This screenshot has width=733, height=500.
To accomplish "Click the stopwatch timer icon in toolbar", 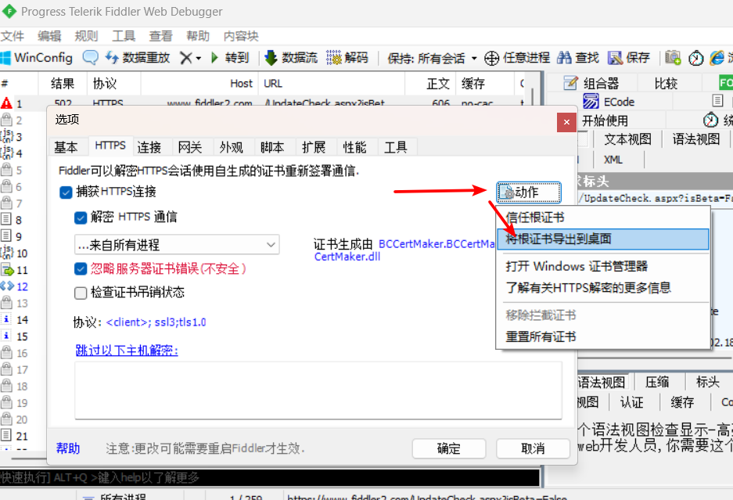I will click(695, 58).
